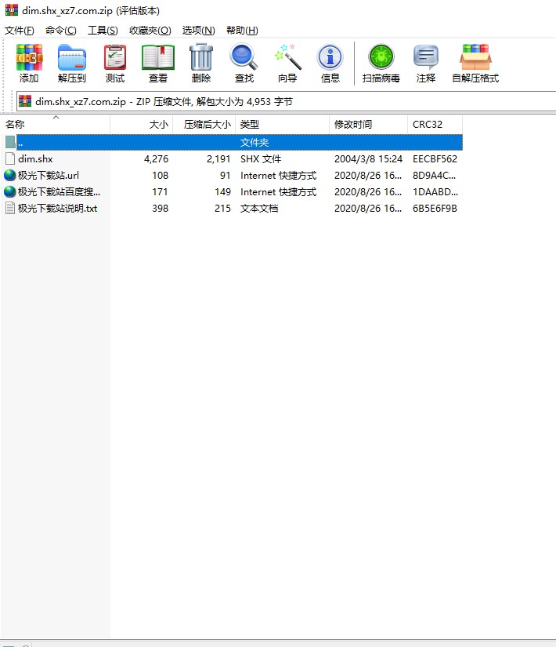The image size is (556, 647).
Task: Open the 查看 (View) book icon
Action: (158, 63)
